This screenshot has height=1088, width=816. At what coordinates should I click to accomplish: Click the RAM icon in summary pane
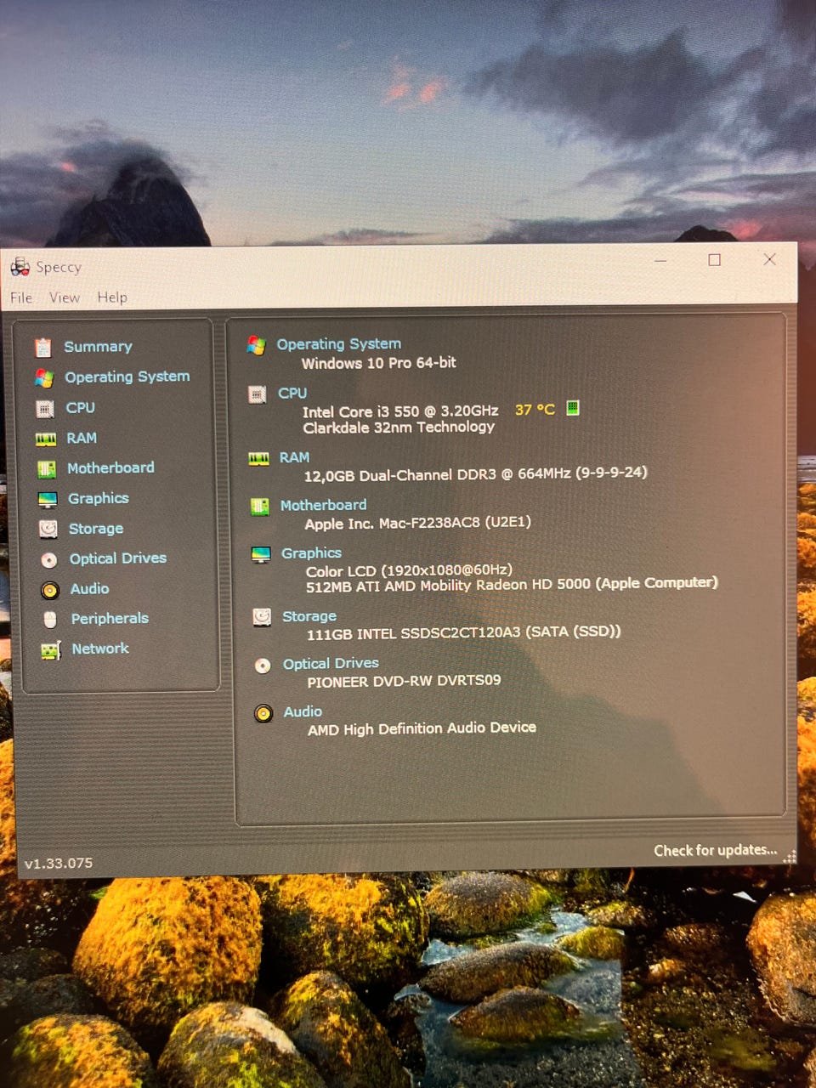tap(258, 458)
